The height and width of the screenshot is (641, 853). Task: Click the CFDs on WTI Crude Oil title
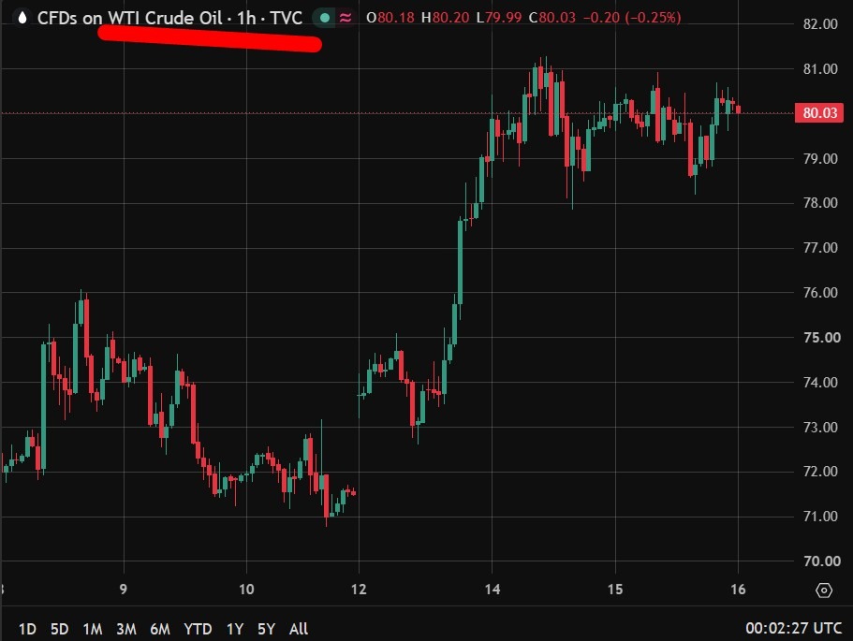(129, 18)
